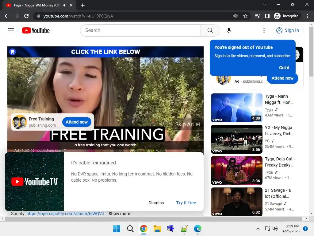
Task: Select the Tyga YouTube tab
Action: pyautogui.click(x=36, y=5)
